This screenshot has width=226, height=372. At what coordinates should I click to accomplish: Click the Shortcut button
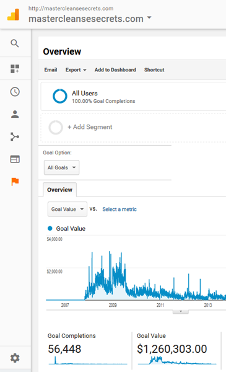click(x=154, y=69)
